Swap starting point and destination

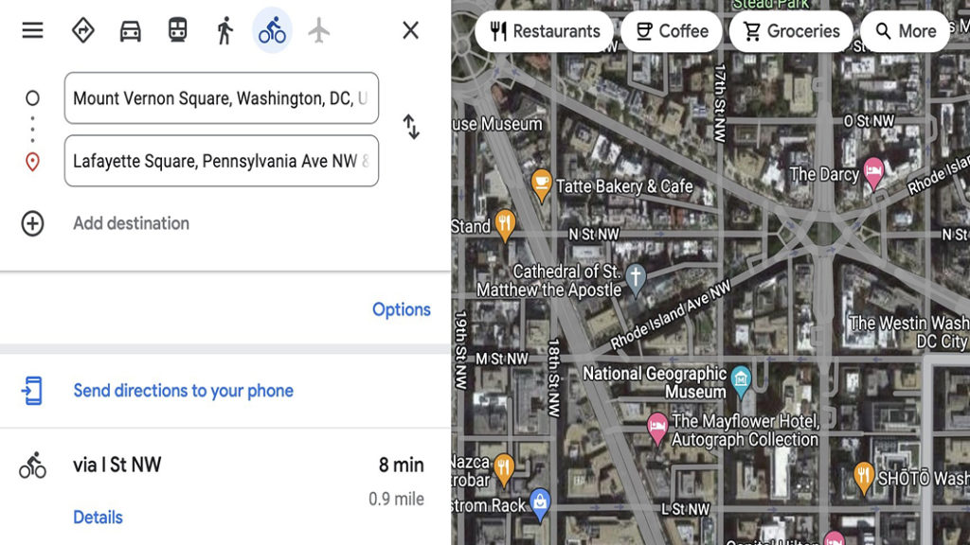(x=411, y=128)
